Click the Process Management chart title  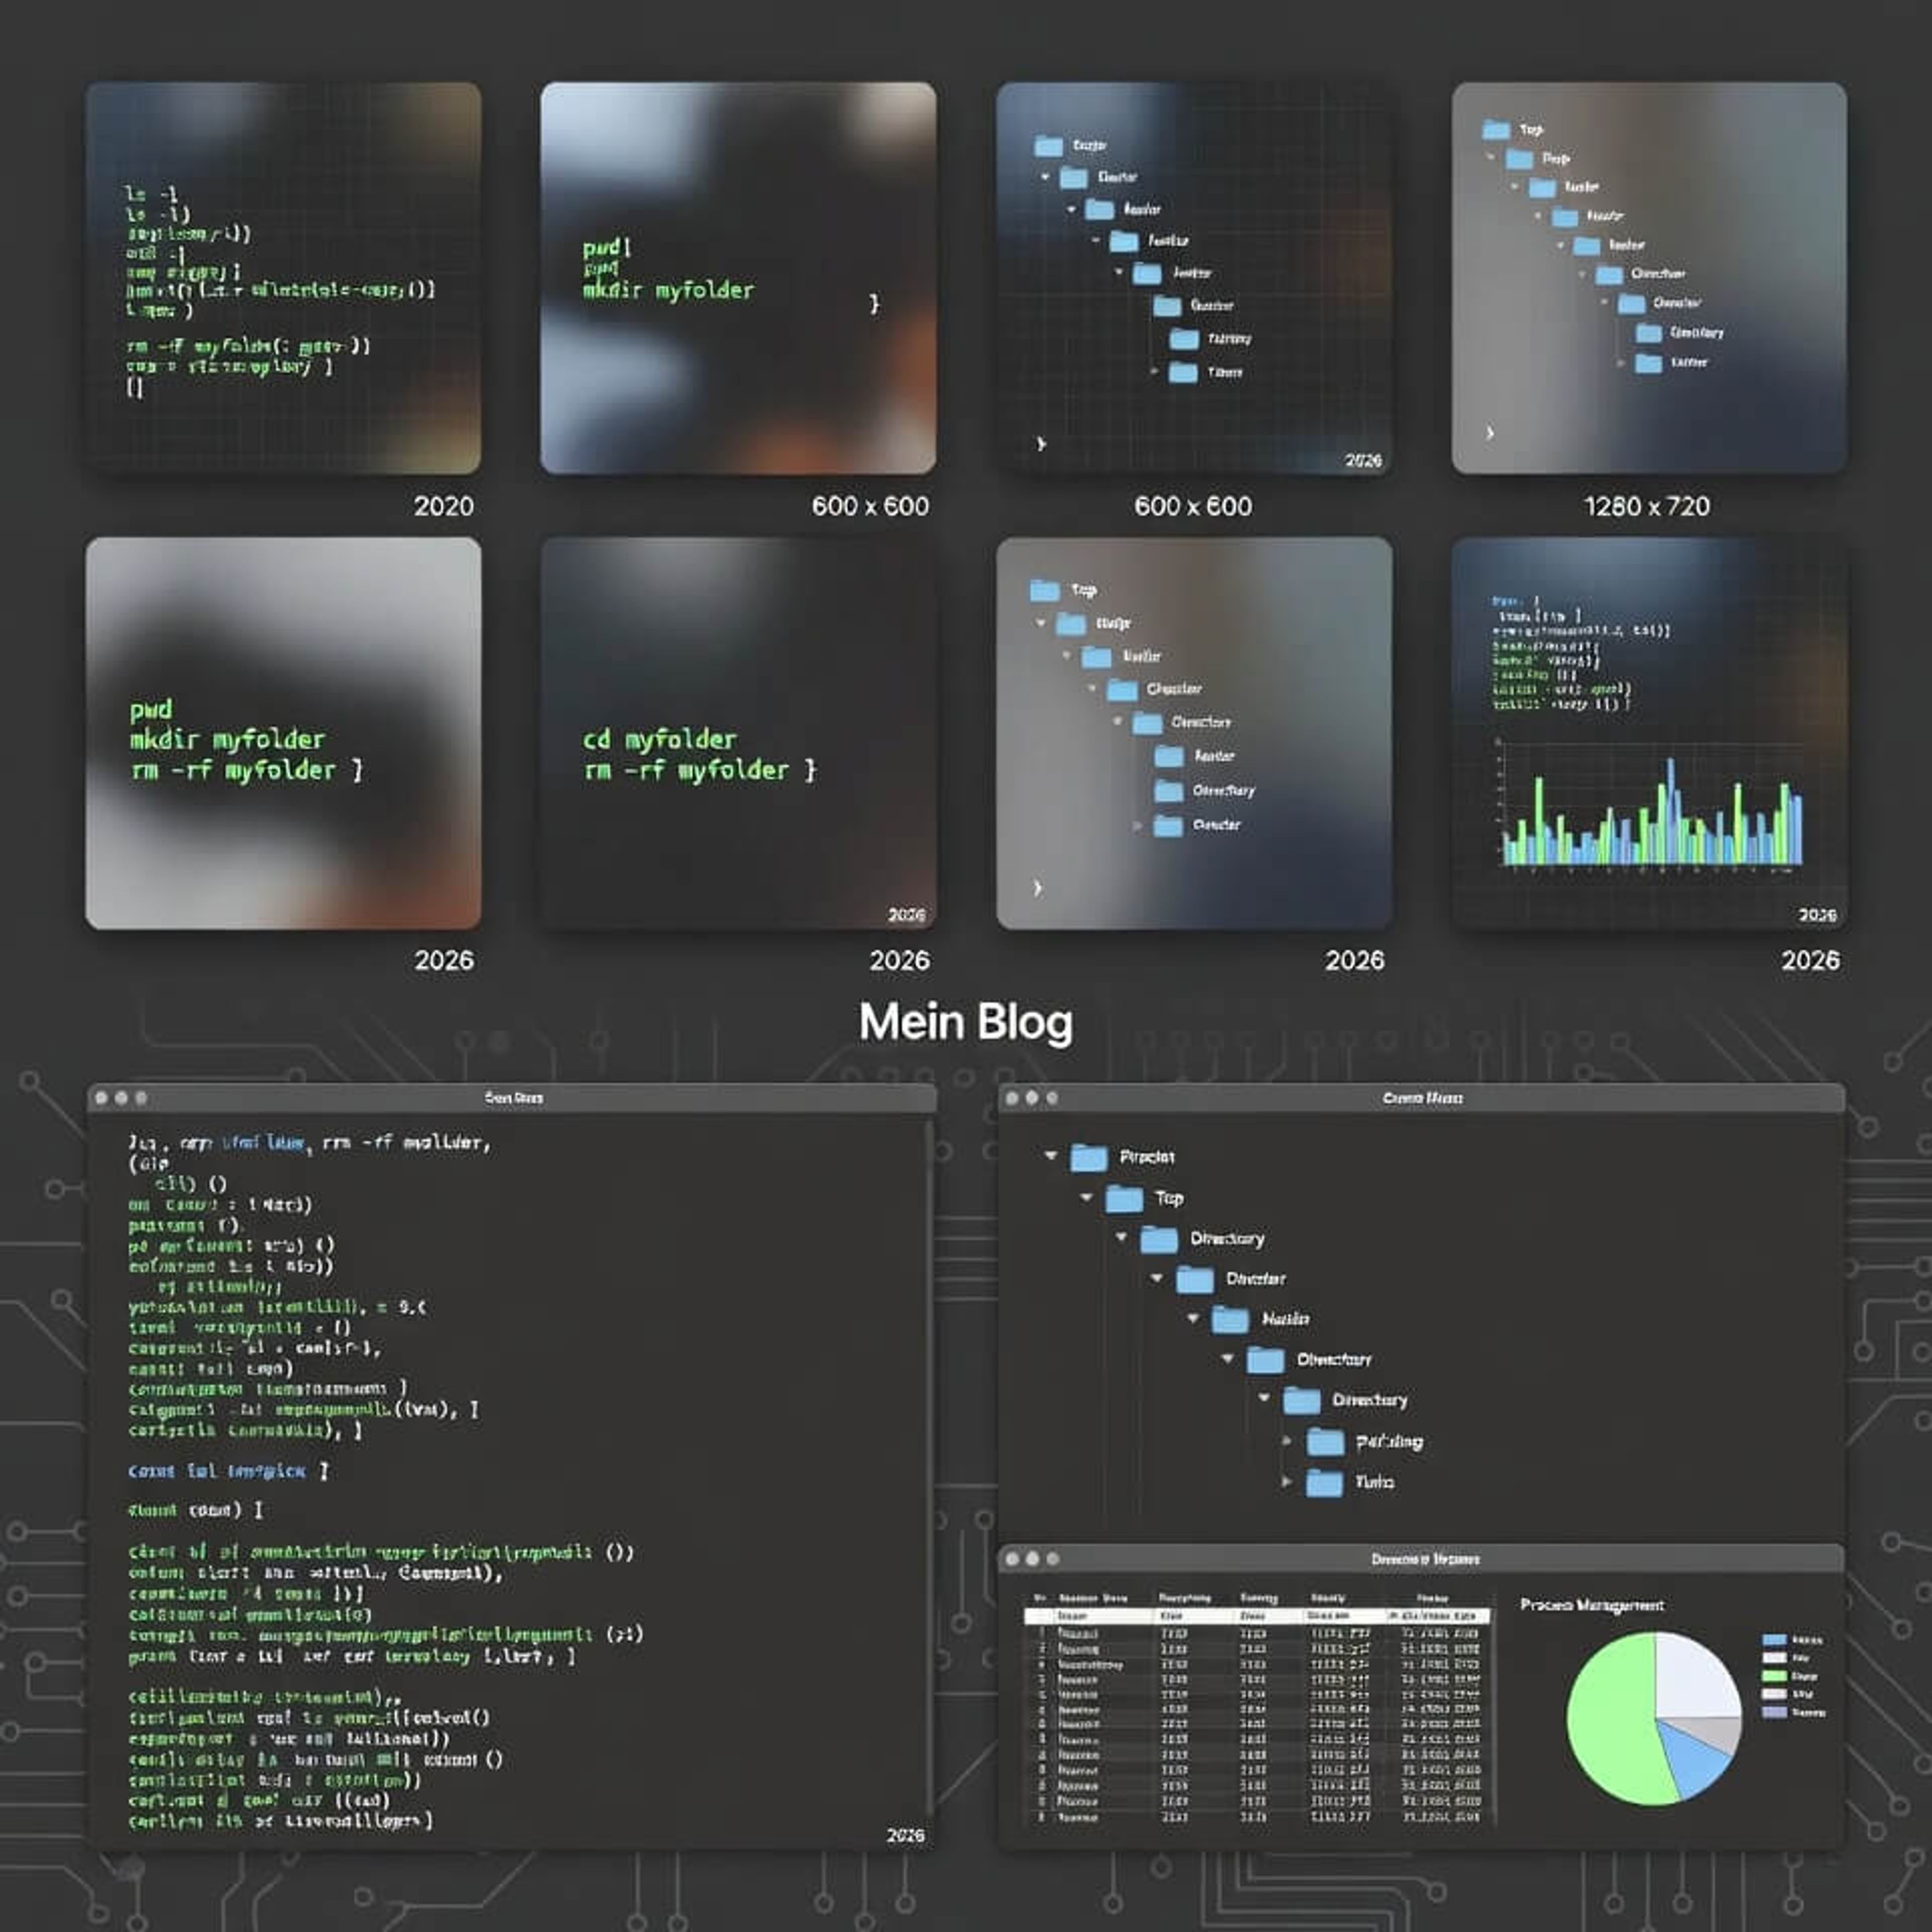point(1592,1605)
